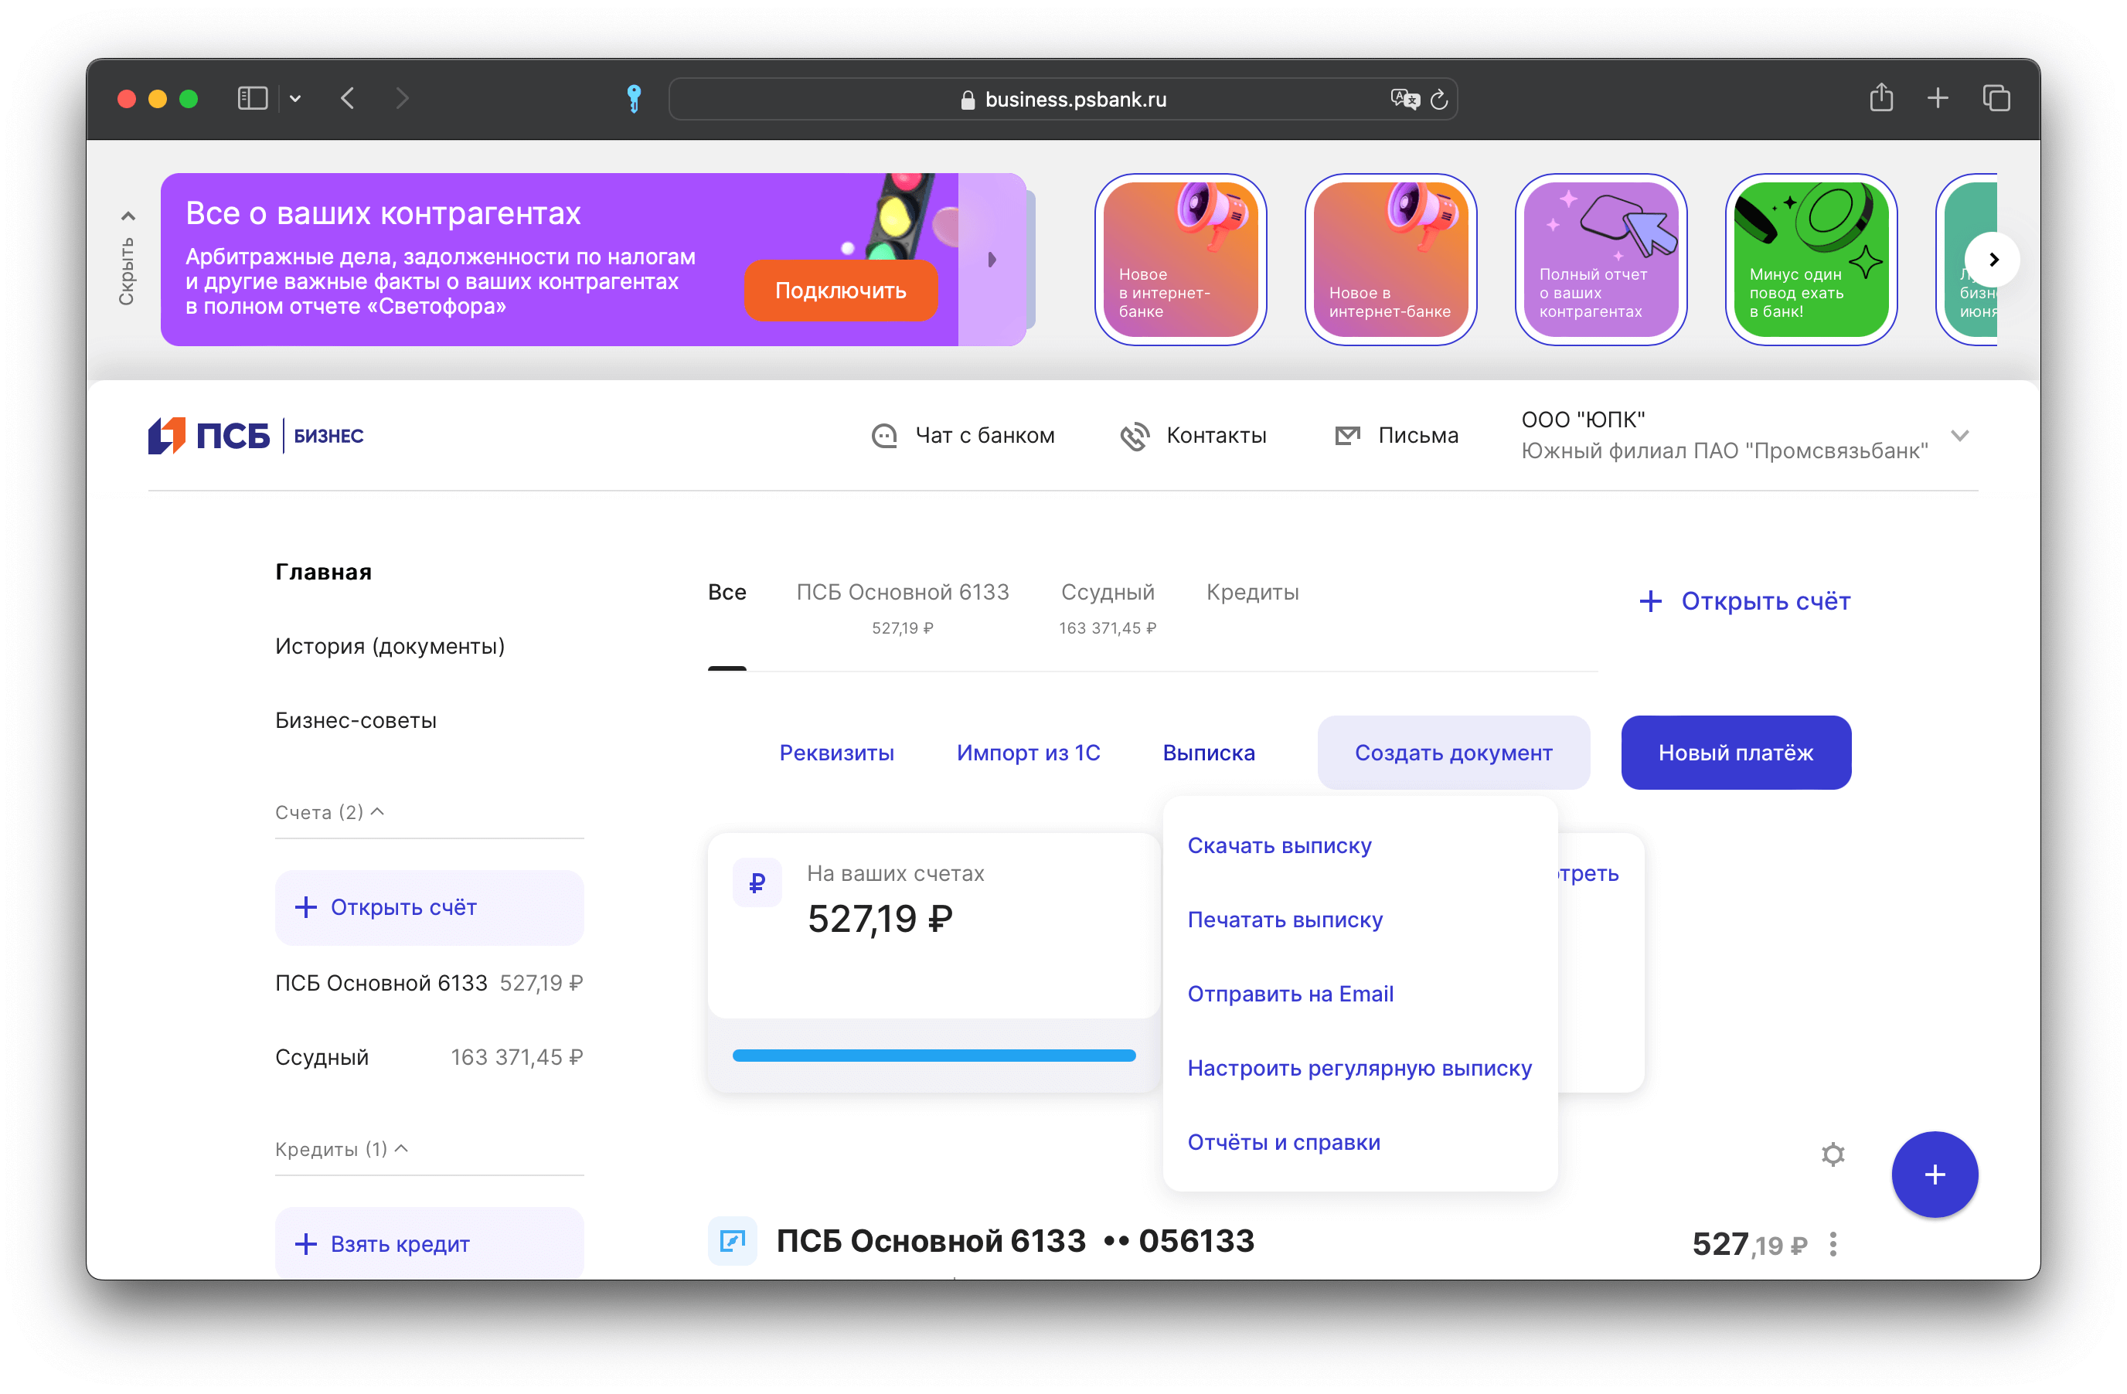Click Взять кредит button
Viewport: 2127px width, 1394px height.
(429, 1243)
